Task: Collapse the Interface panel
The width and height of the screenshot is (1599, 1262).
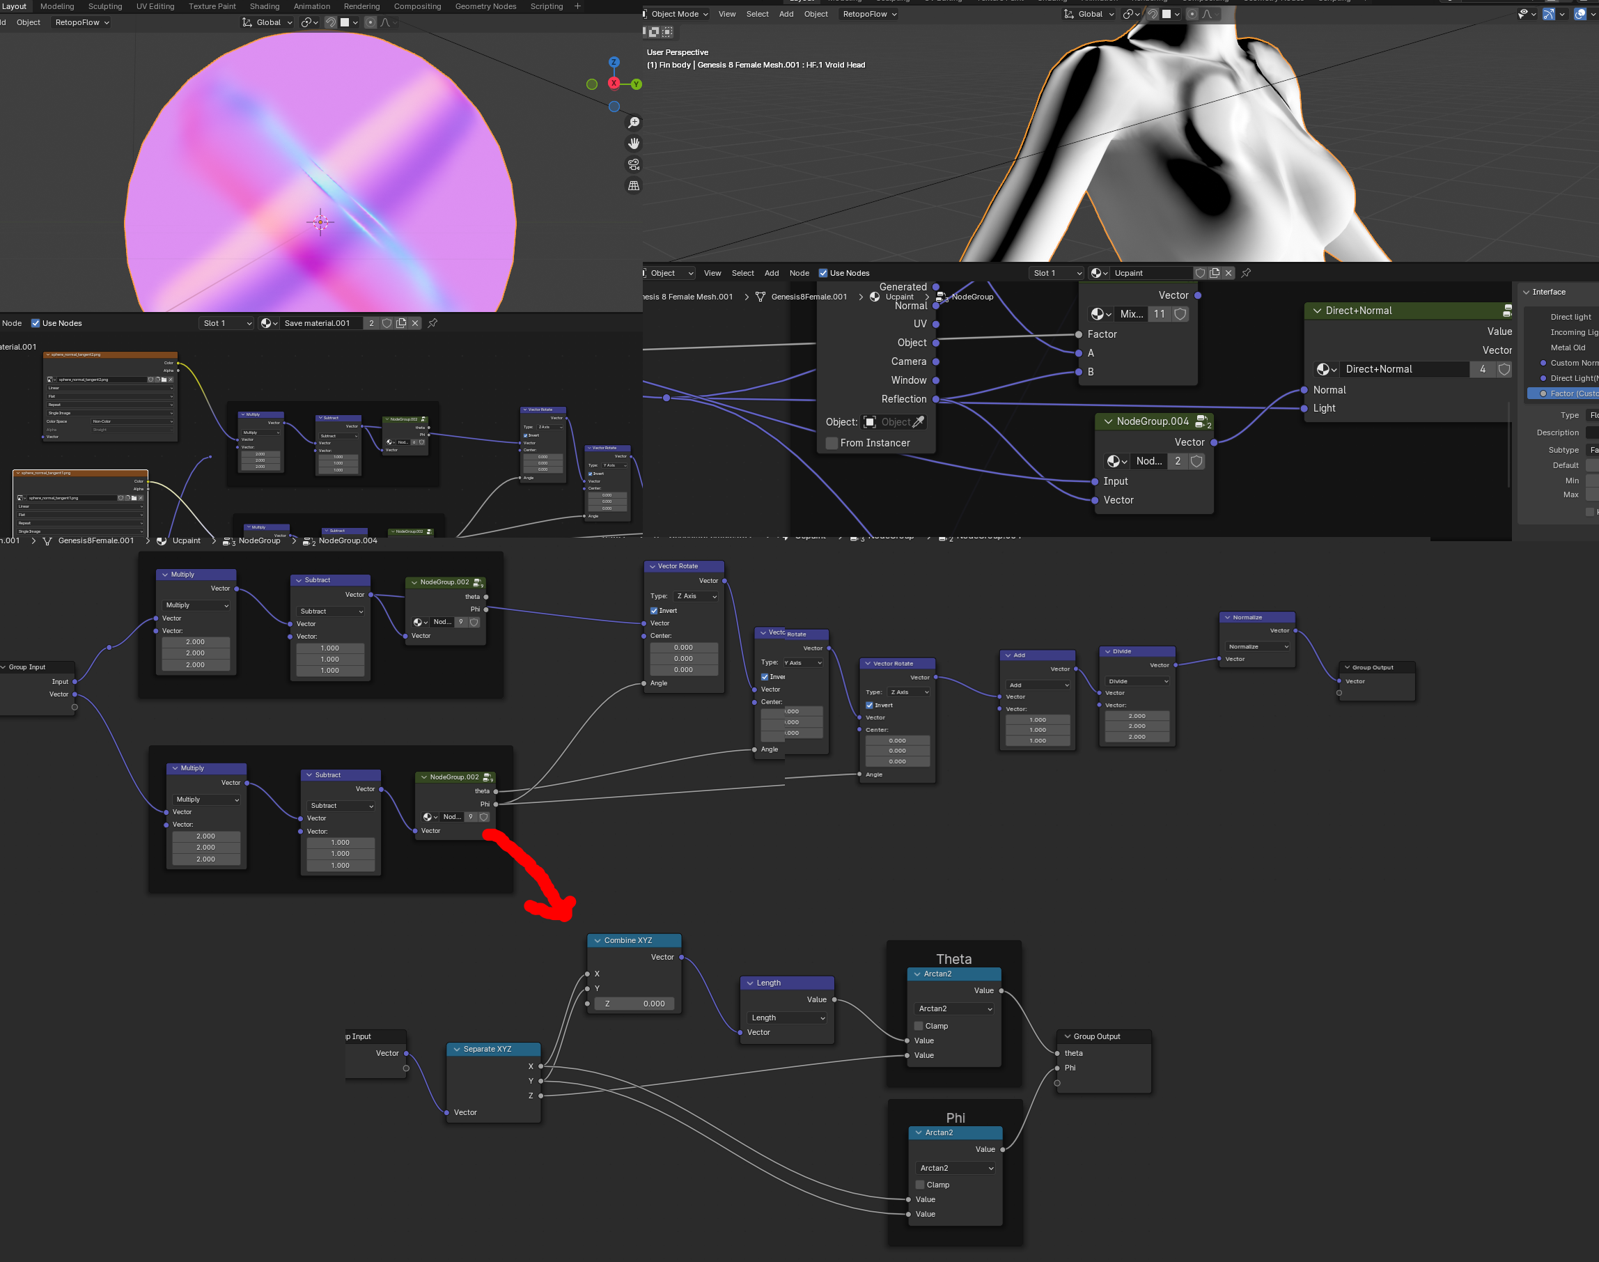Action: [x=1527, y=292]
